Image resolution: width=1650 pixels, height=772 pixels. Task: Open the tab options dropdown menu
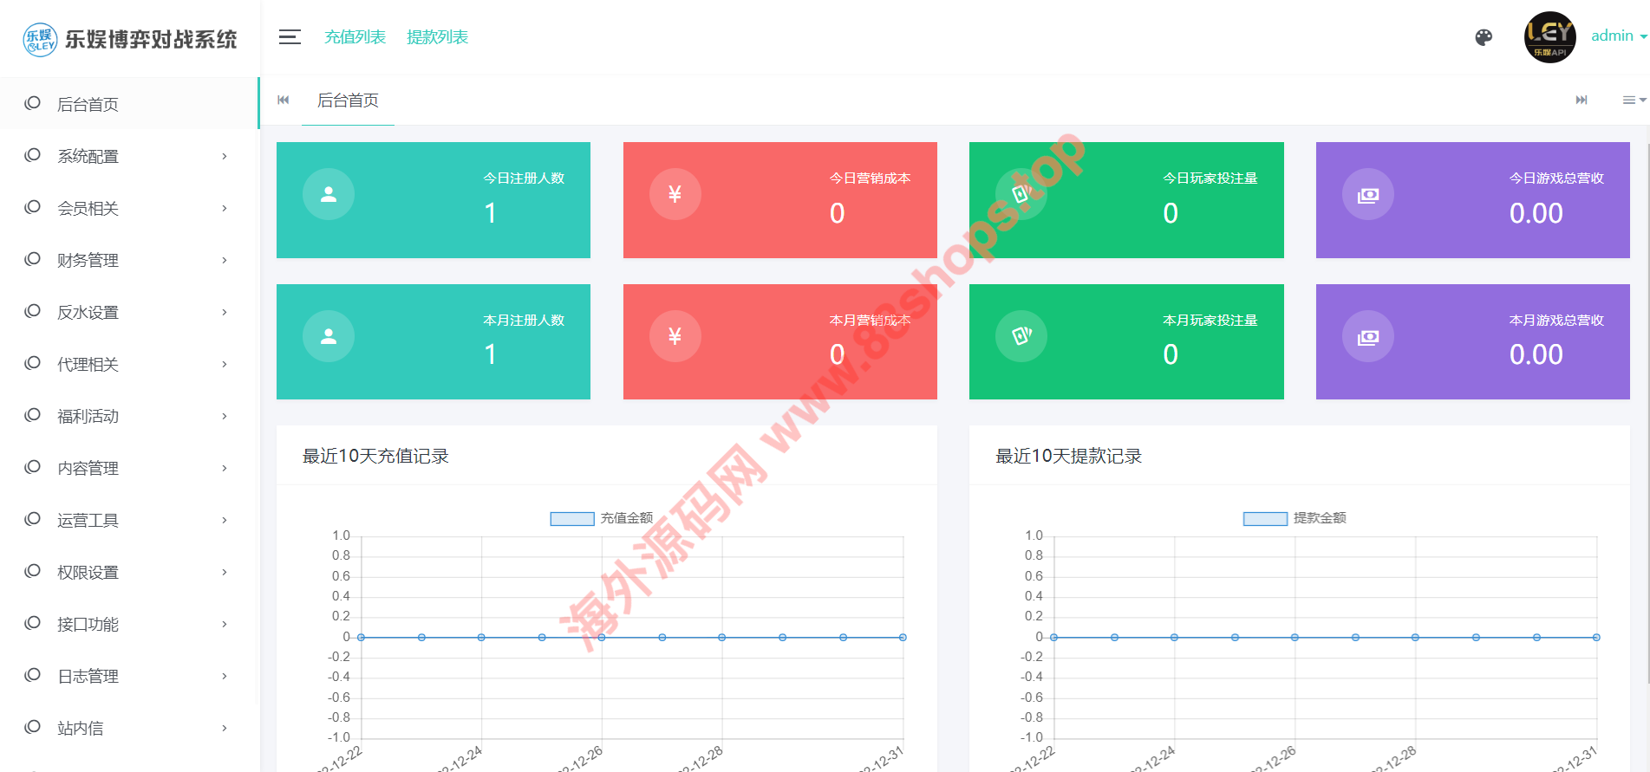coord(1634,101)
